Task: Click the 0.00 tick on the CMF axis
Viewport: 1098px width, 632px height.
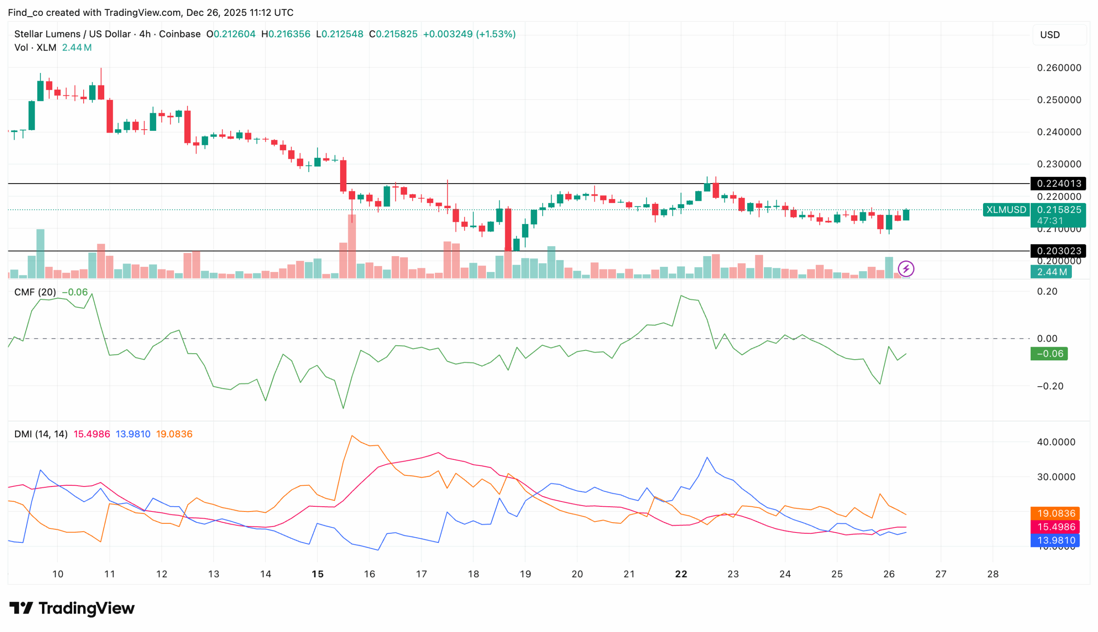Action: 1047,339
